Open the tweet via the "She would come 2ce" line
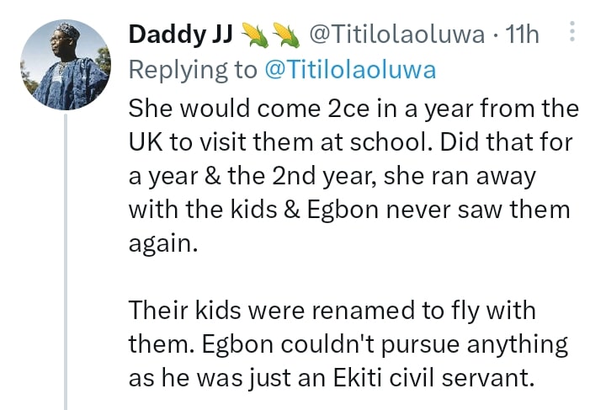606x410 pixels. pyautogui.click(x=353, y=109)
